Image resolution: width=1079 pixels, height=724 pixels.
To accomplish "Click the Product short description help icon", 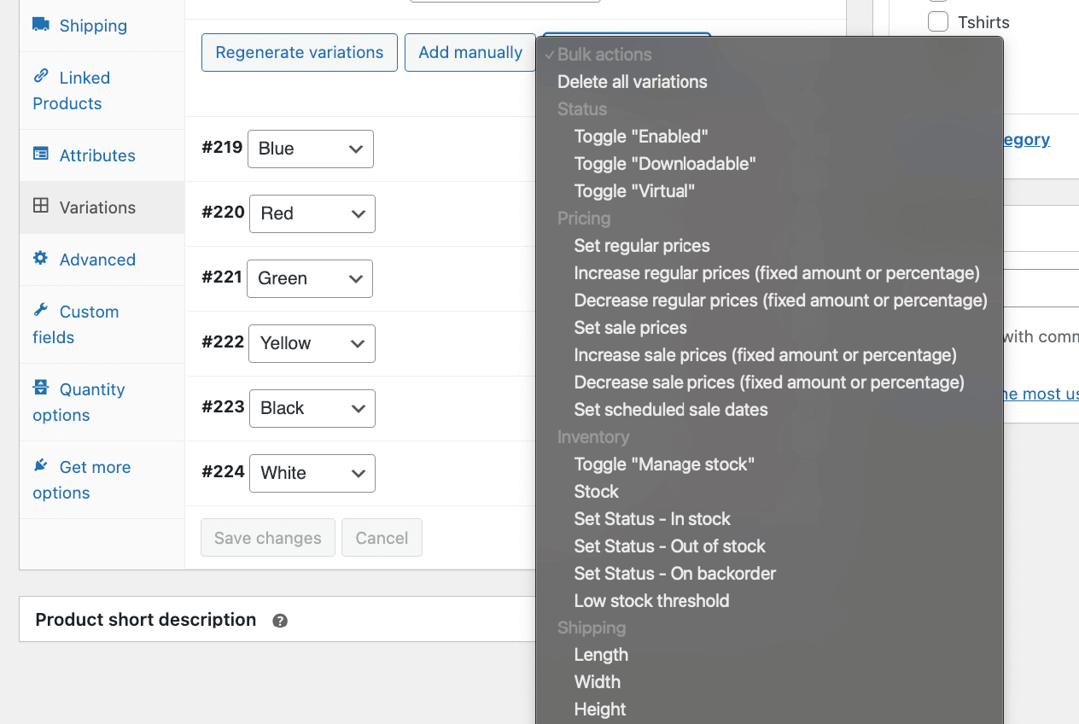I will point(280,621).
